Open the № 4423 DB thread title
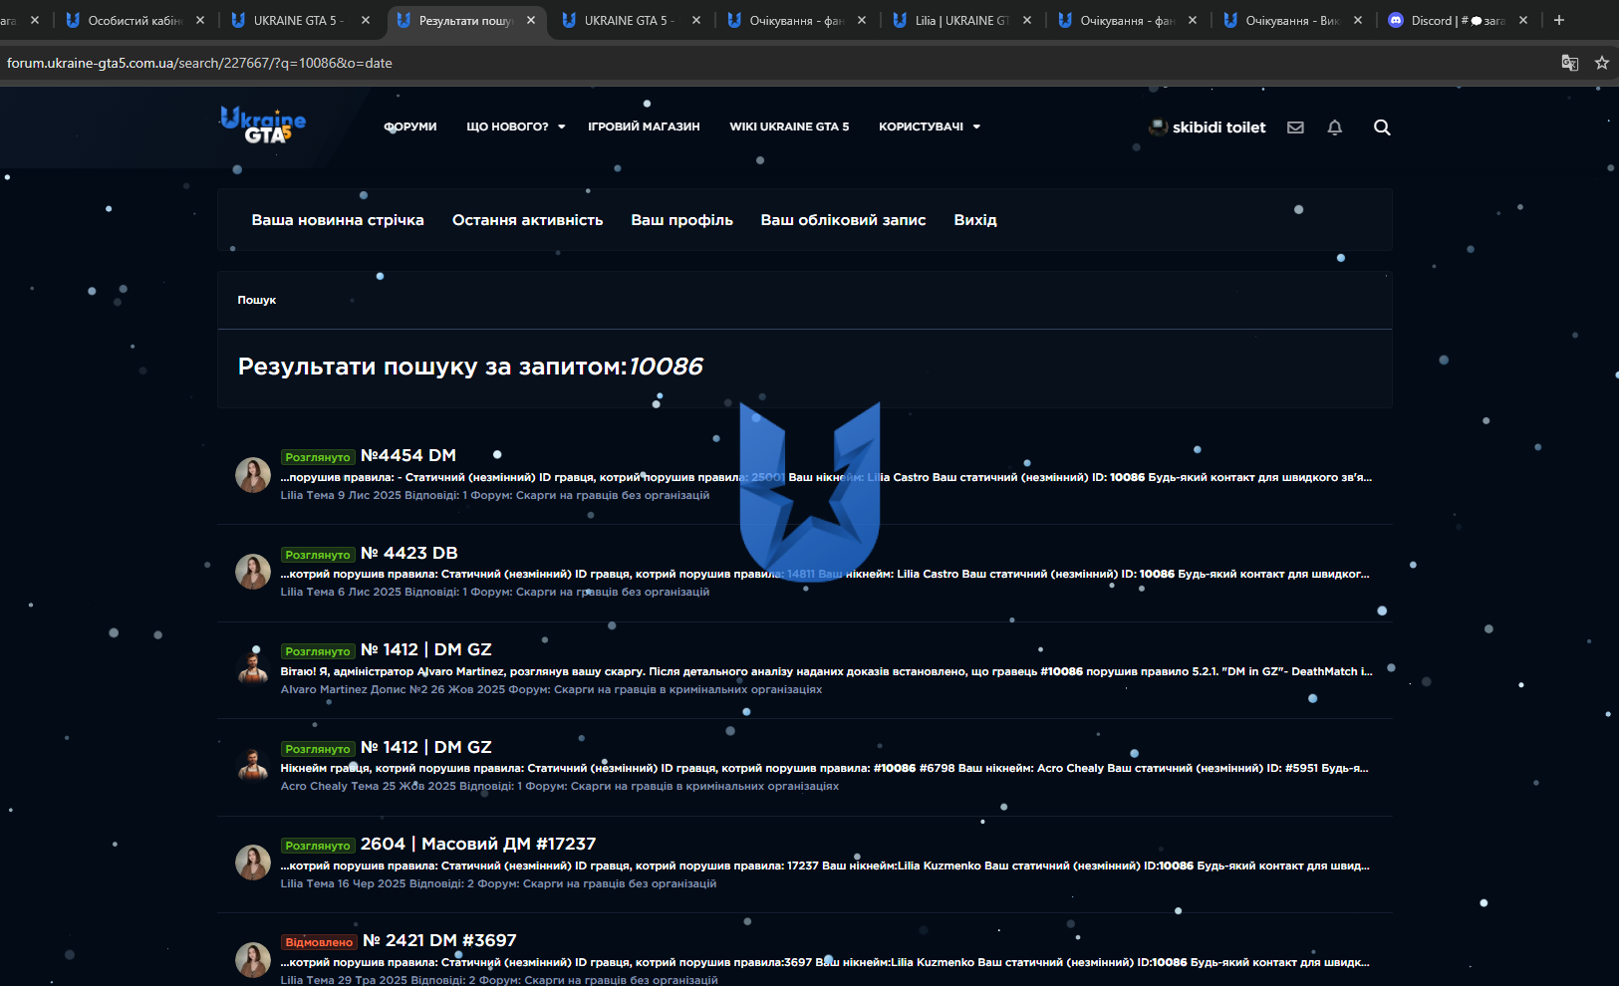 click(409, 553)
